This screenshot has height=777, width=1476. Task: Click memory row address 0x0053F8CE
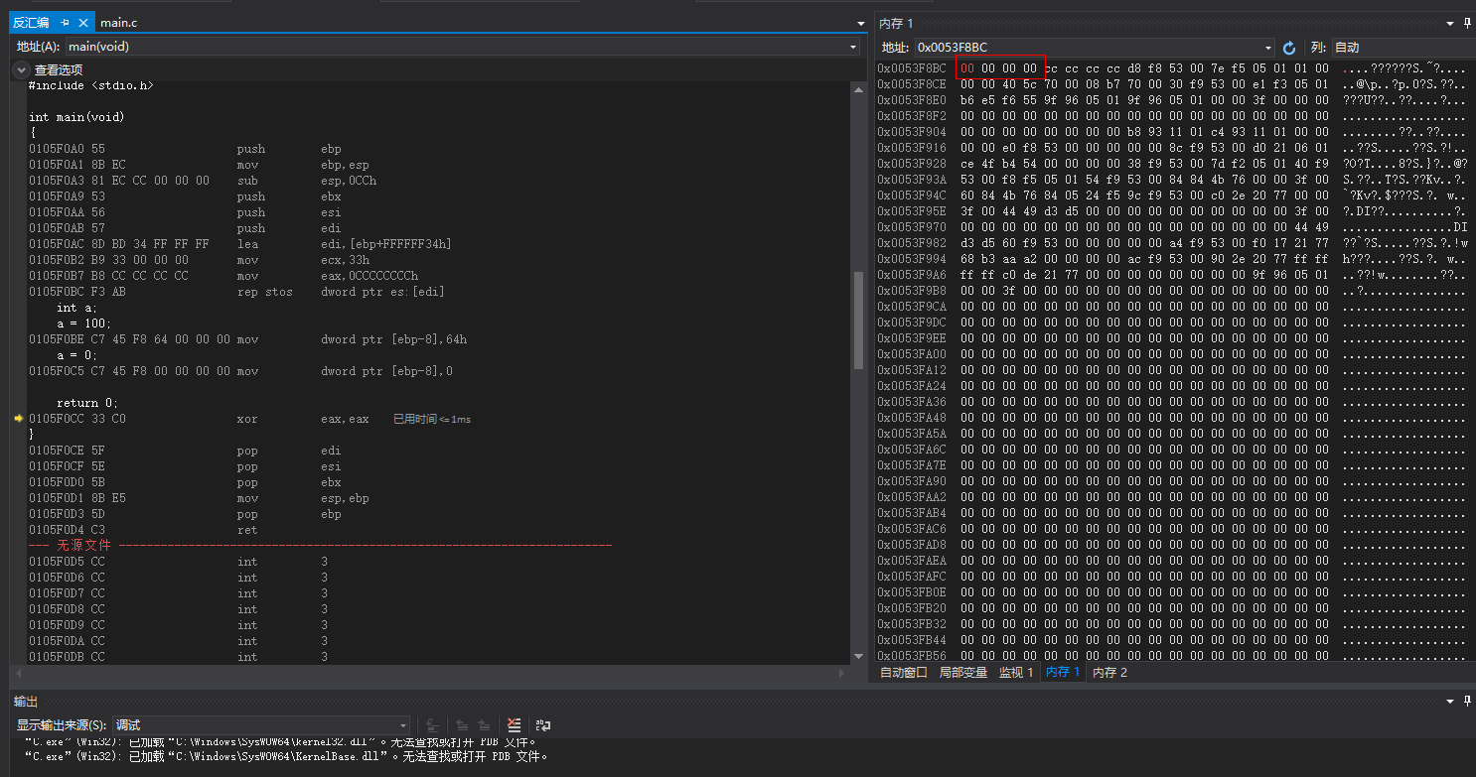[x=912, y=84]
